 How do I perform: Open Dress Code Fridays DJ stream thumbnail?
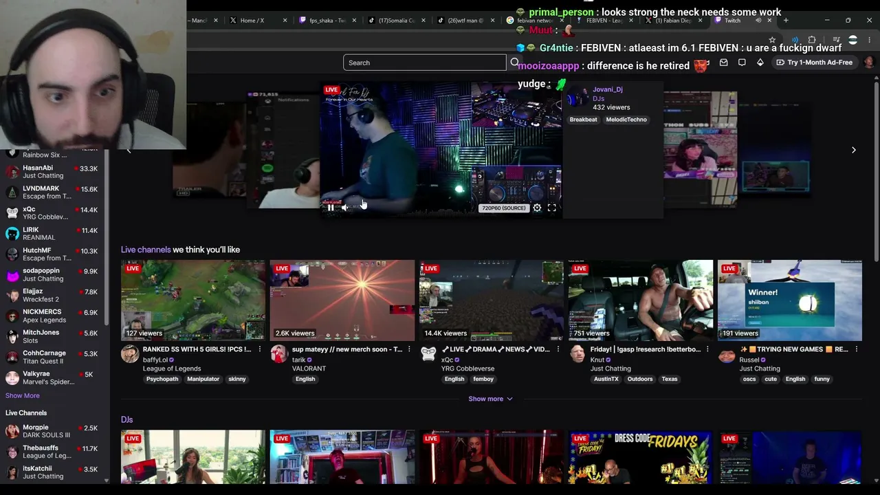tap(641, 457)
